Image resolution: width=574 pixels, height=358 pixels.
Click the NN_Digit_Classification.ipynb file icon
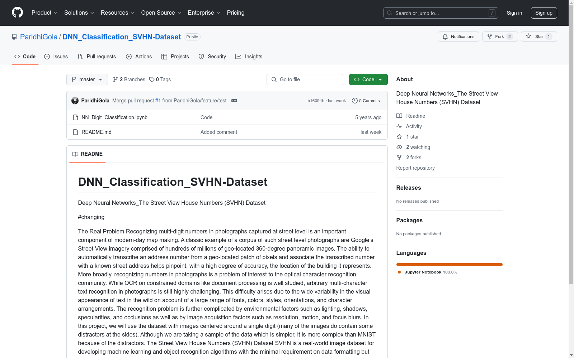point(75,117)
